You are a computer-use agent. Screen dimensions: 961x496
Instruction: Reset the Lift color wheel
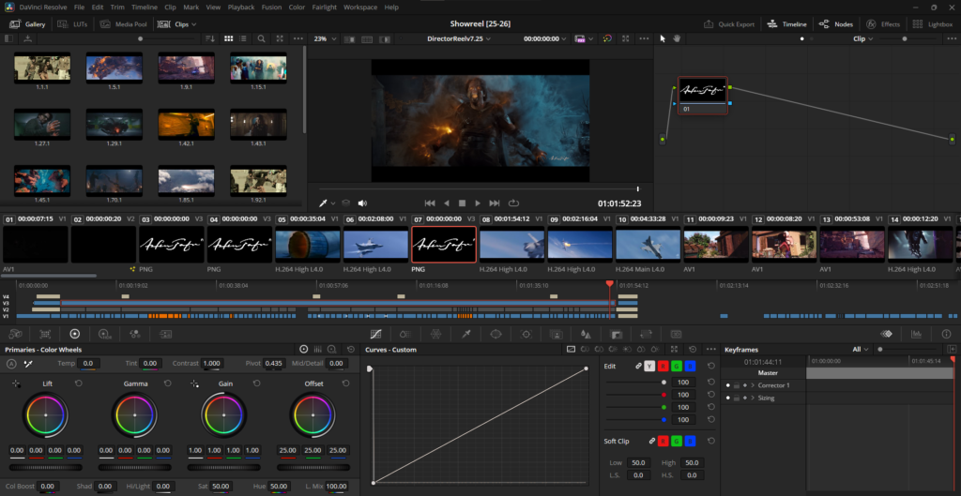pos(78,383)
